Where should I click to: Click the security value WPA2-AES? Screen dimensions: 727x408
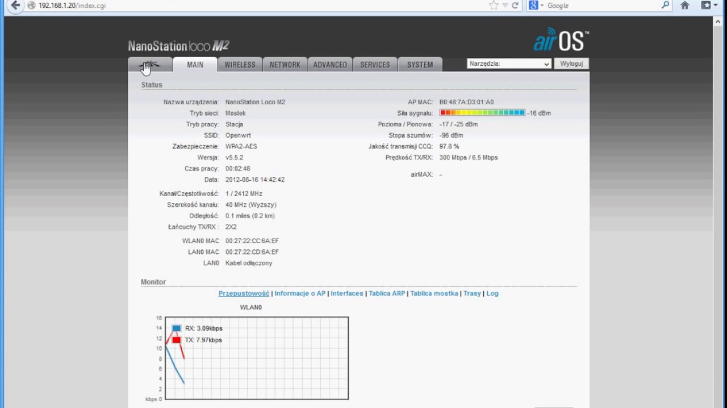tap(241, 146)
